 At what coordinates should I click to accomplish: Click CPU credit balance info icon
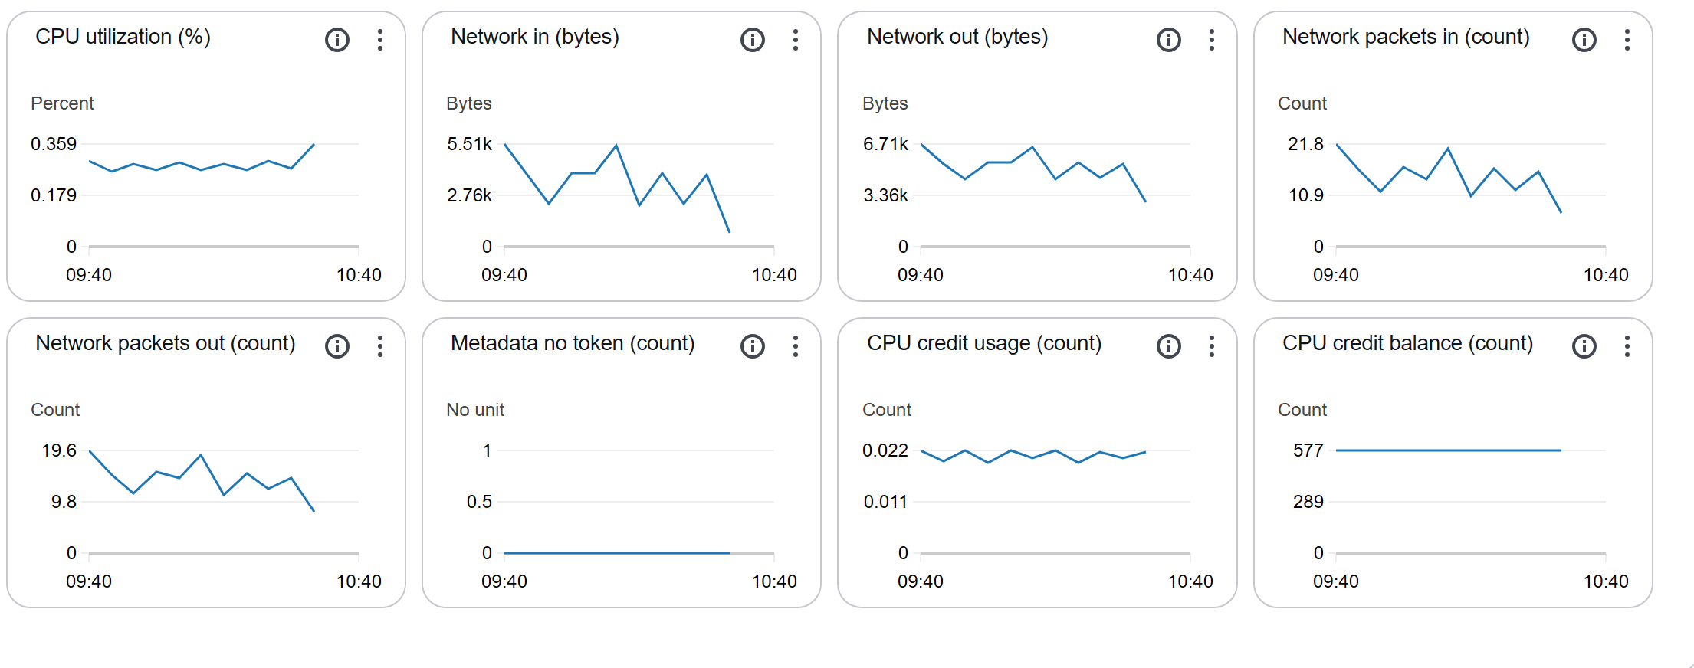(1584, 346)
